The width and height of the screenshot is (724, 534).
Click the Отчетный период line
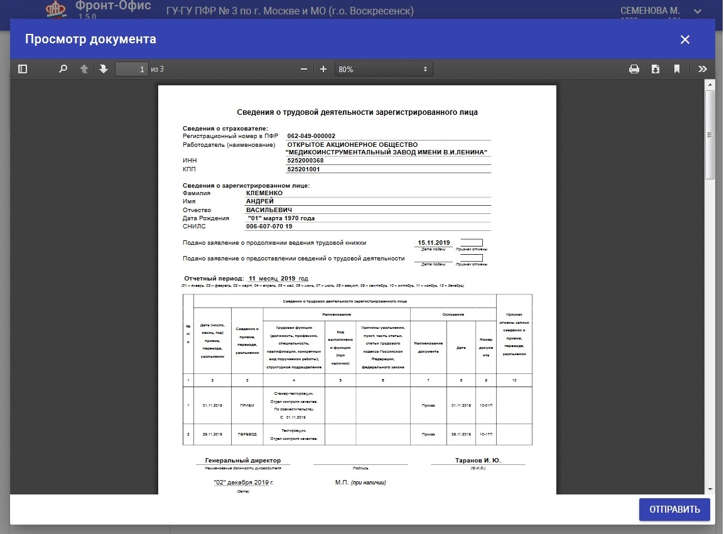point(246,279)
